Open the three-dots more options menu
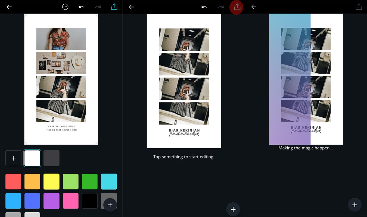 pyautogui.click(x=65, y=7)
